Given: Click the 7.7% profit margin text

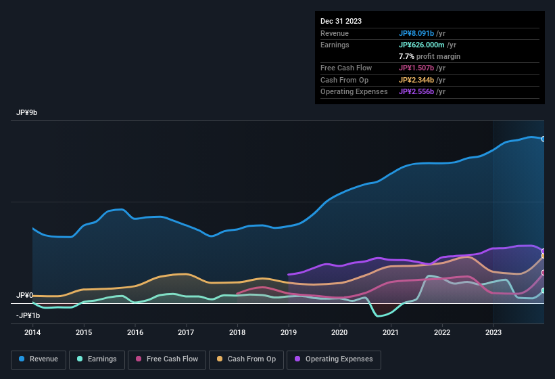Looking at the screenshot, I should point(429,56).
